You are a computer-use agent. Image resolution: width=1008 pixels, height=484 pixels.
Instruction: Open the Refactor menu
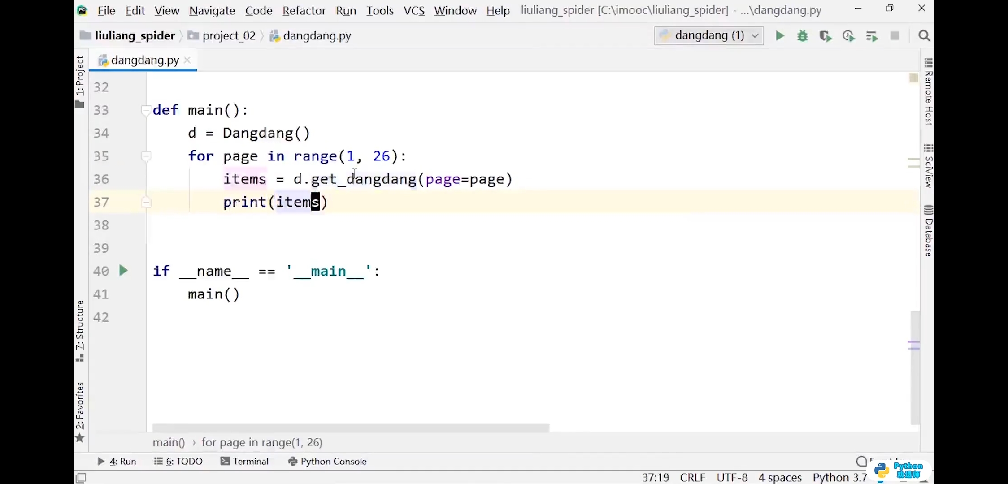coord(304,10)
